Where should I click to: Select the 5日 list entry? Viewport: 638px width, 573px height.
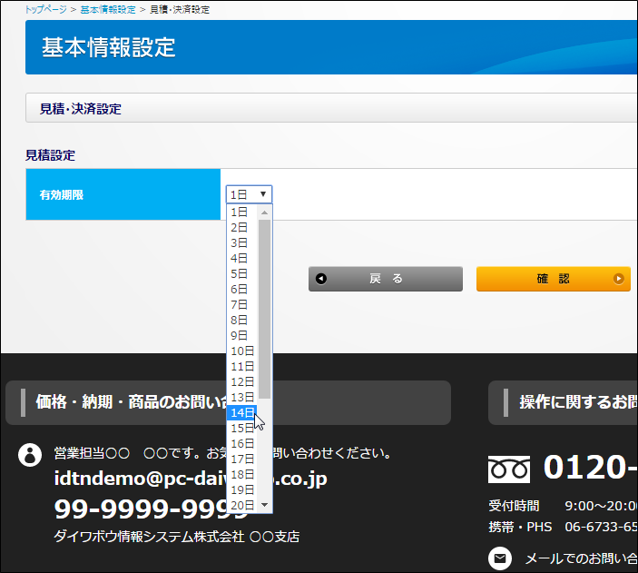click(x=240, y=273)
